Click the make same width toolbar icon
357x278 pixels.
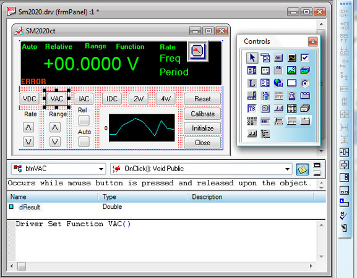(x=344, y=89)
